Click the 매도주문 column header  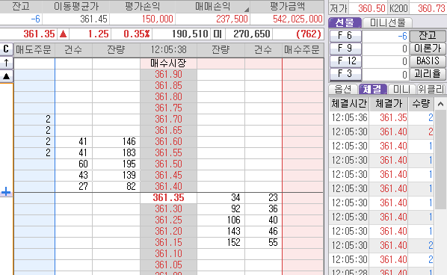[34, 50]
